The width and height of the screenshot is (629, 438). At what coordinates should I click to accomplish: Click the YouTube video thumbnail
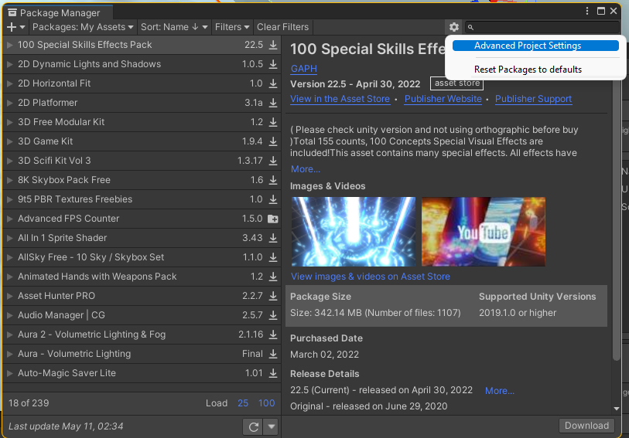tap(484, 232)
